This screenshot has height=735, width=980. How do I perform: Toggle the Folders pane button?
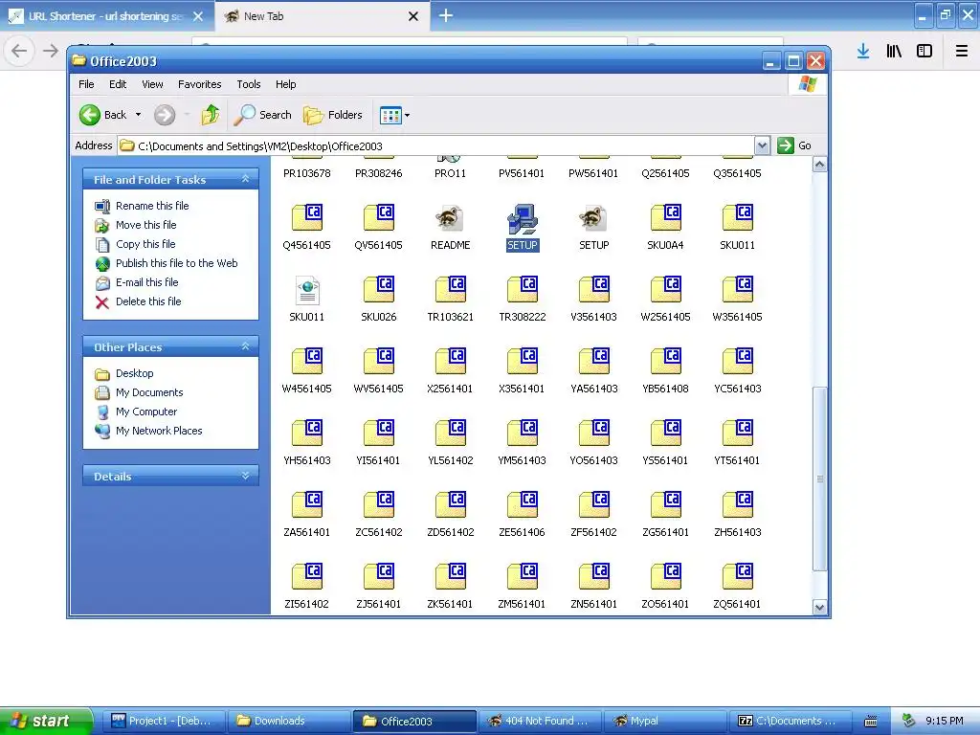(332, 115)
